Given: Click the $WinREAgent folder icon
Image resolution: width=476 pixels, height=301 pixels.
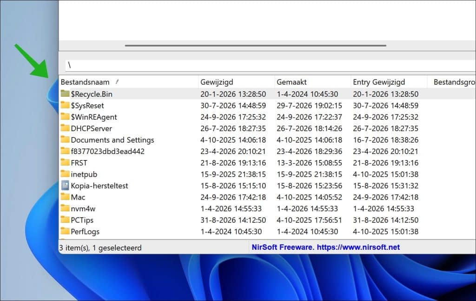Looking at the screenshot, I should pyautogui.click(x=65, y=117).
